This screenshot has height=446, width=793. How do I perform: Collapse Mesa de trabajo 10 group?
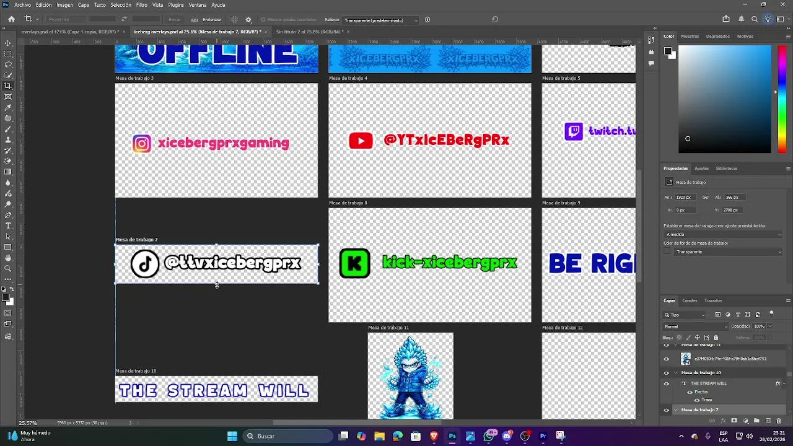point(677,373)
